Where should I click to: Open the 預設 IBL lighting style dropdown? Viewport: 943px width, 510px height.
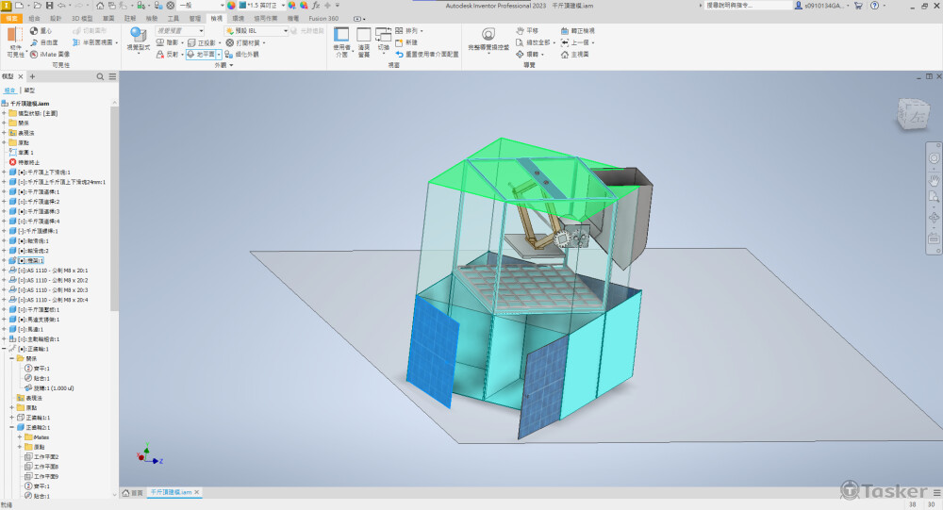coord(289,30)
